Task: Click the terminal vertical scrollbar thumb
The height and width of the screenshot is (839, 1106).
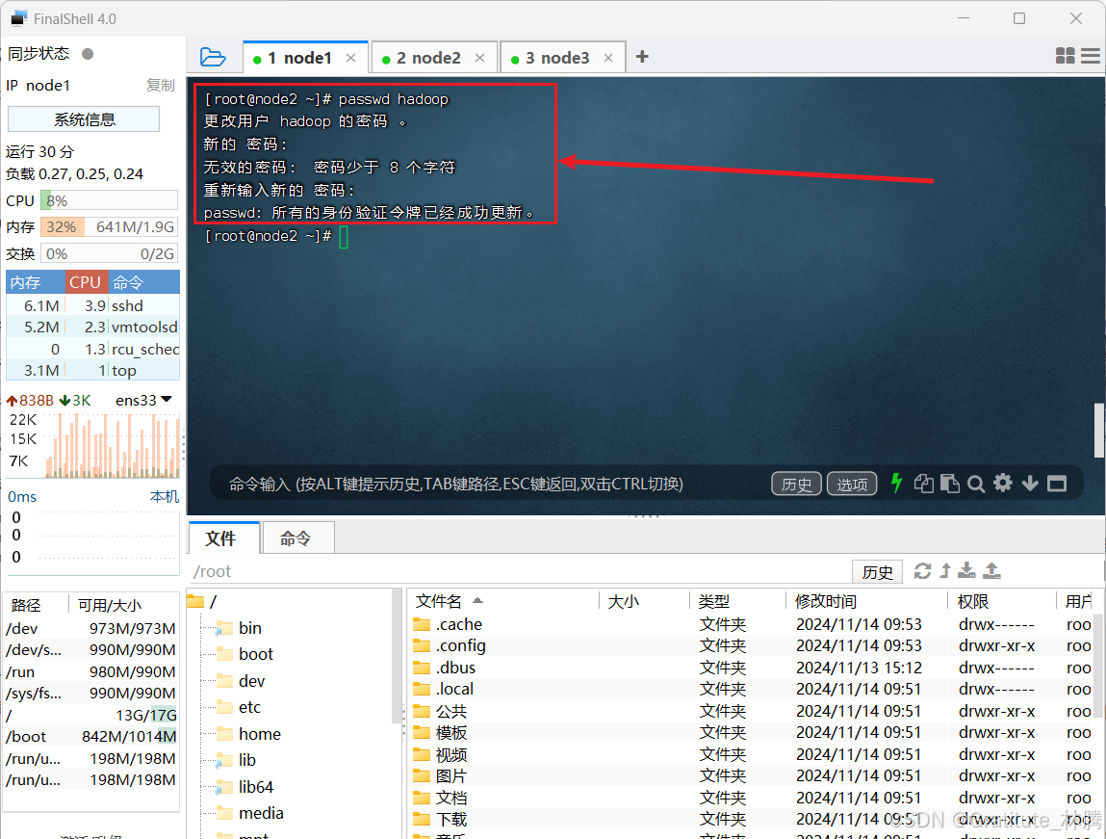Action: pos(1099,430)
